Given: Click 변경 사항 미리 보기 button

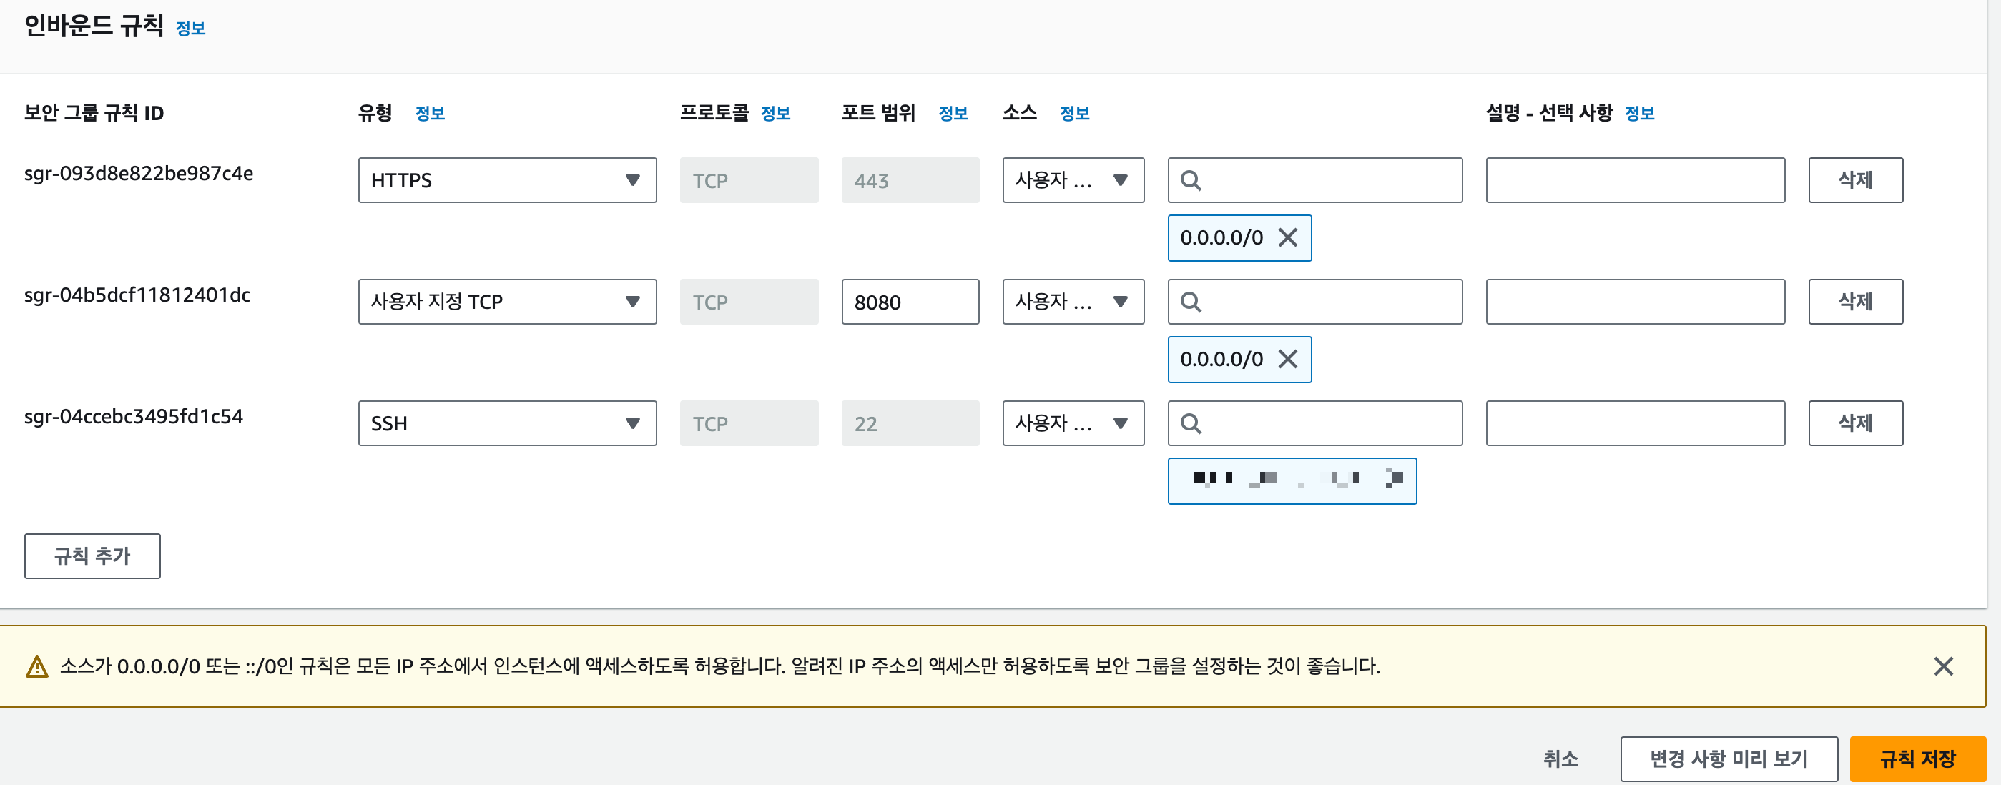Looking at the screenshot, I should (x=1729, y=758).
